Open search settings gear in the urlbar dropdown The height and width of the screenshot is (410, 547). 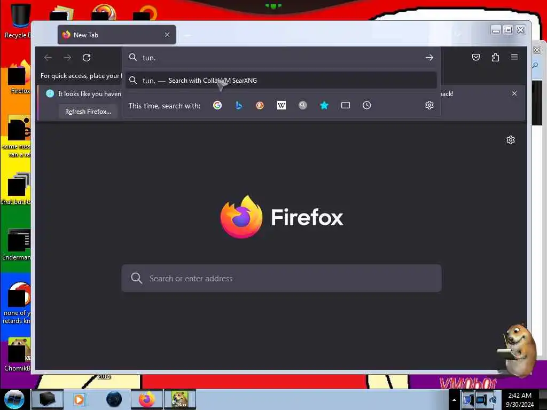(x=429, y=105)
